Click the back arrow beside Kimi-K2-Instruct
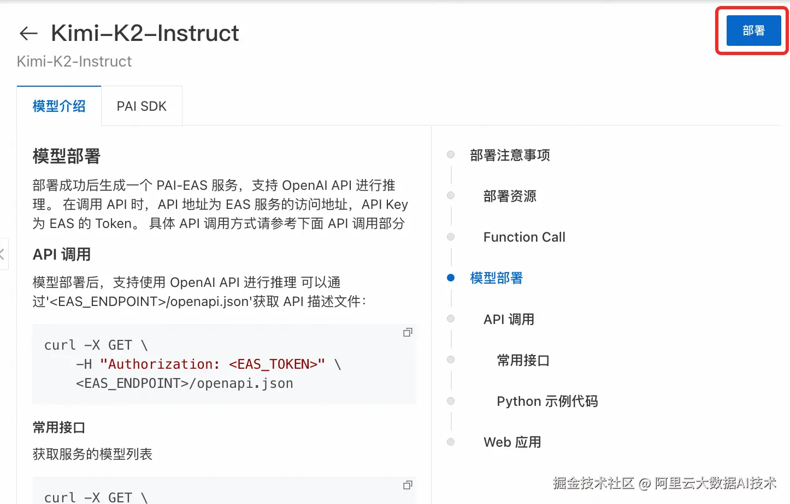Screen dimensions: 790x504 pos(28,33)
